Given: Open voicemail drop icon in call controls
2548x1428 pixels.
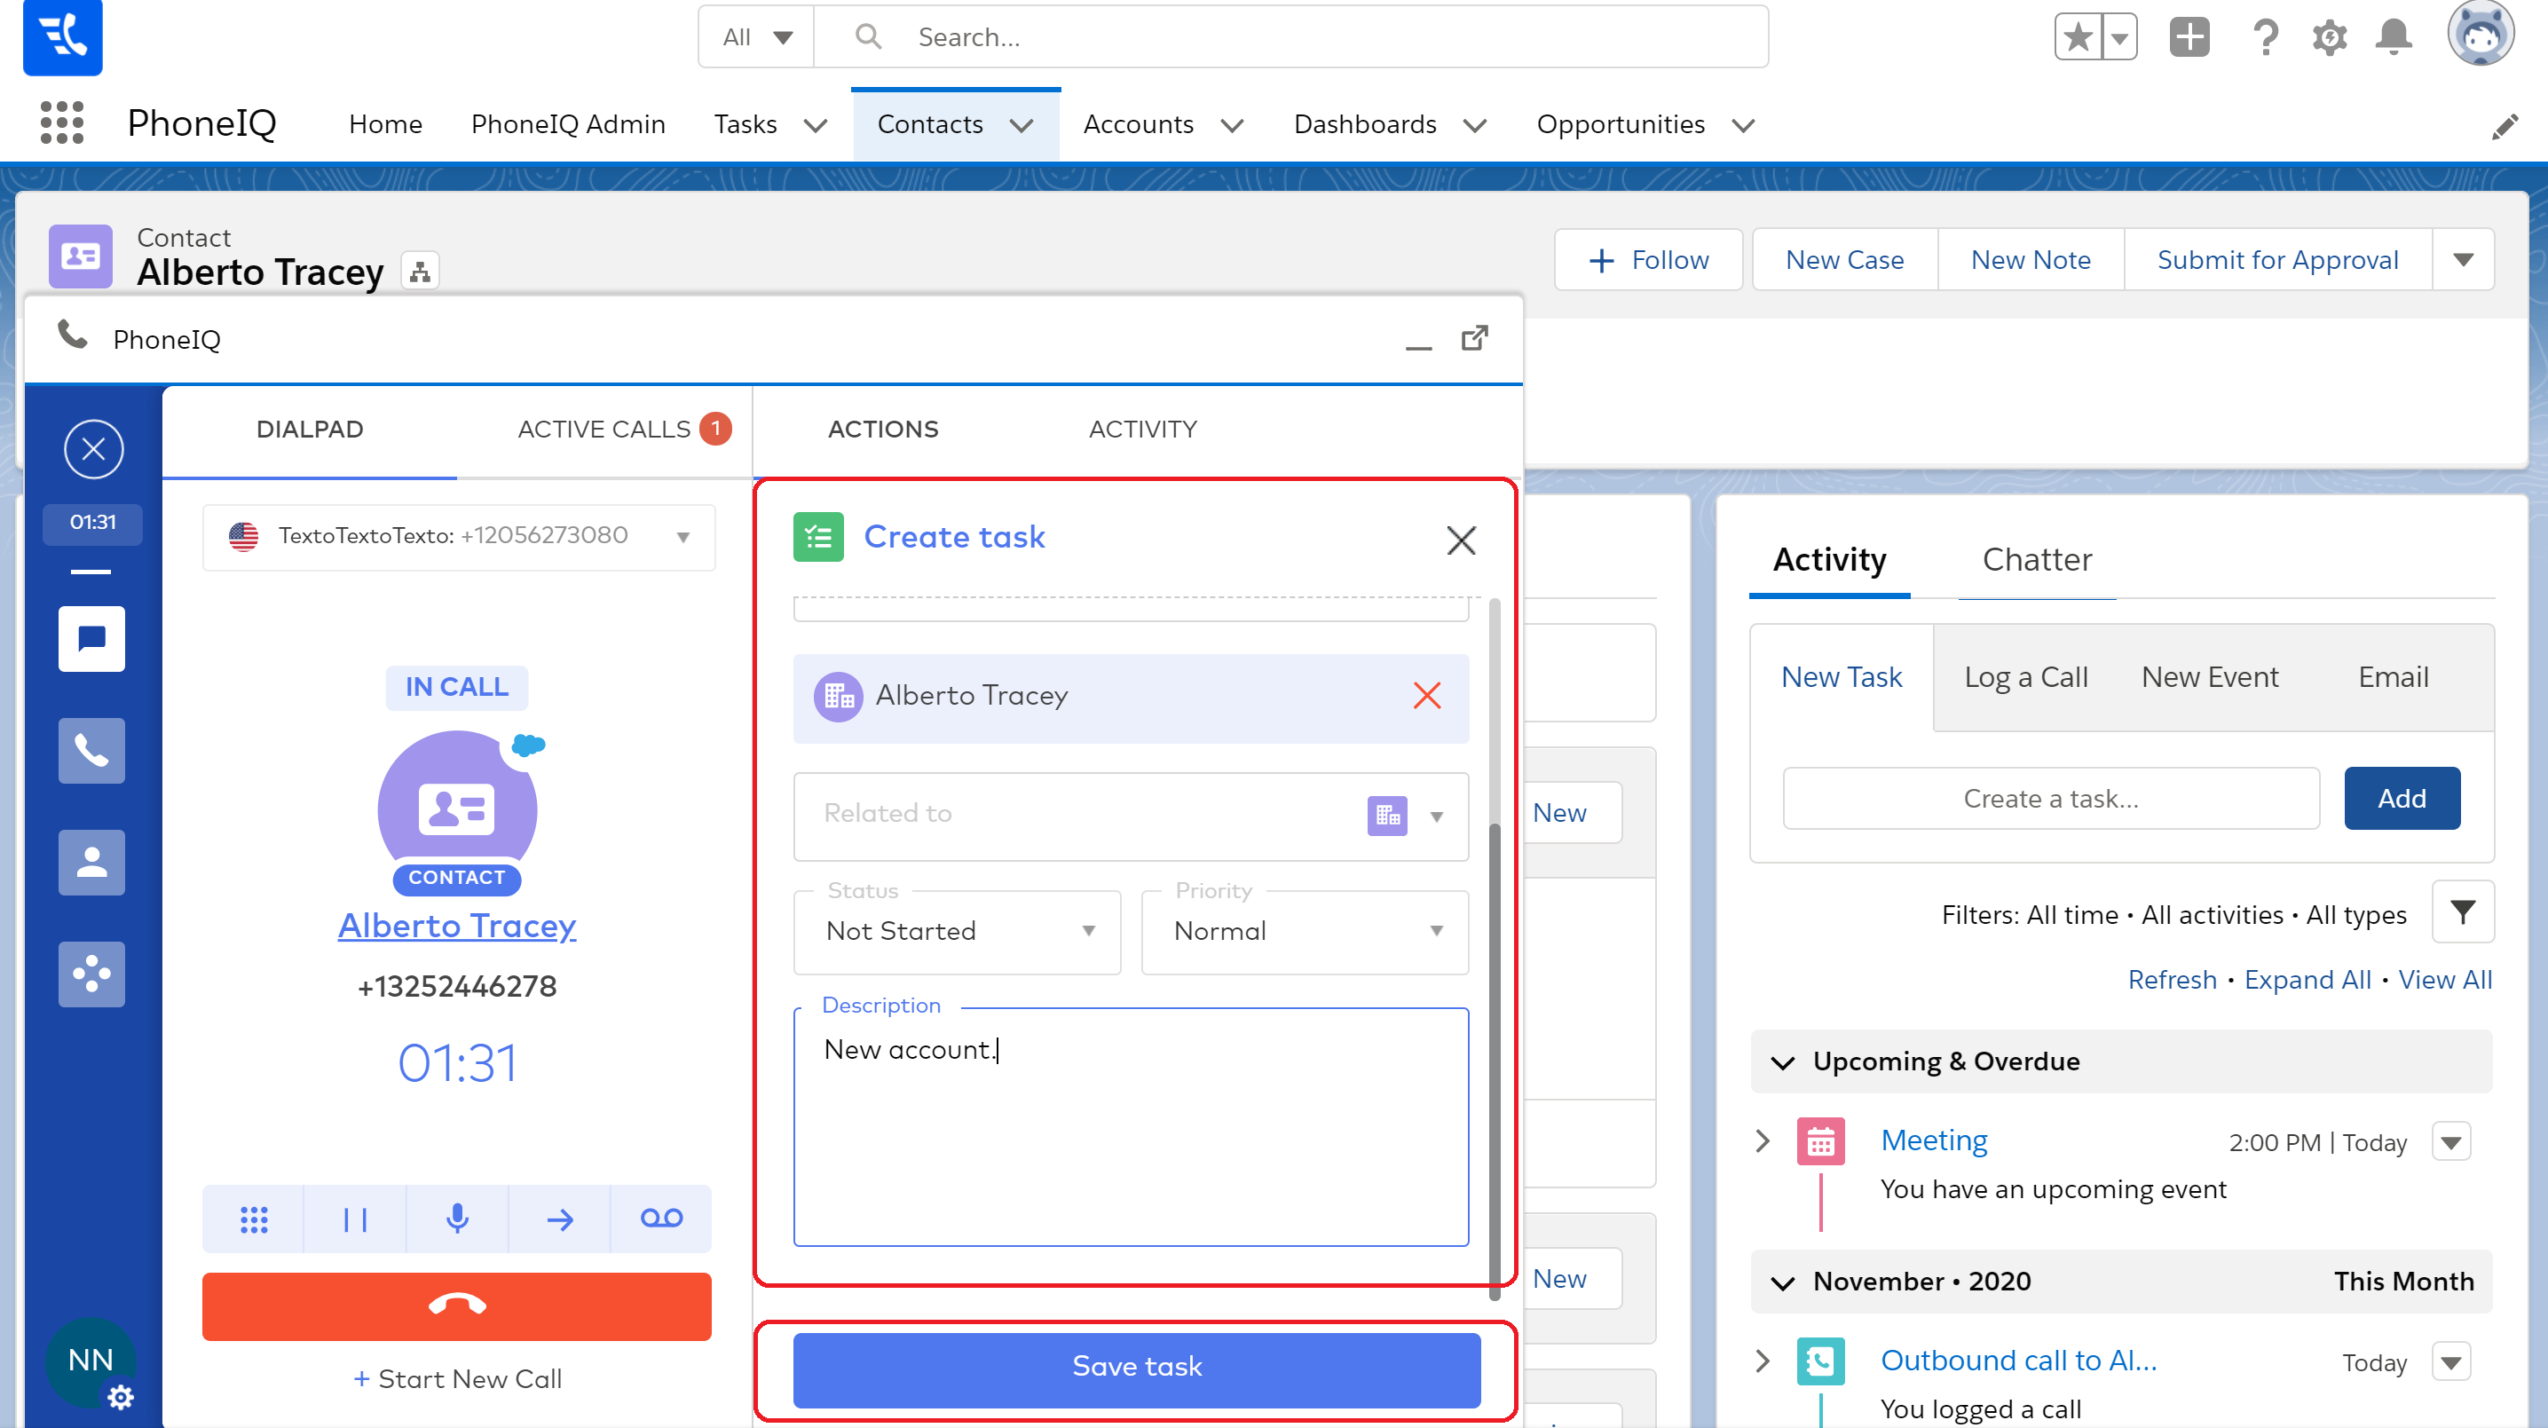Looking at the screenshot, I should click(660, 1219).
